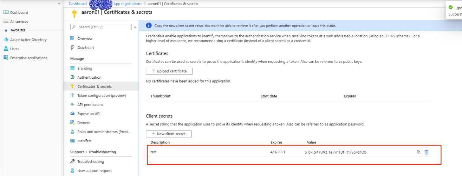This screenshot has height=176, width=462.
Task: Go to App registrations breadcrumb link
Action: tap(127, 4)
